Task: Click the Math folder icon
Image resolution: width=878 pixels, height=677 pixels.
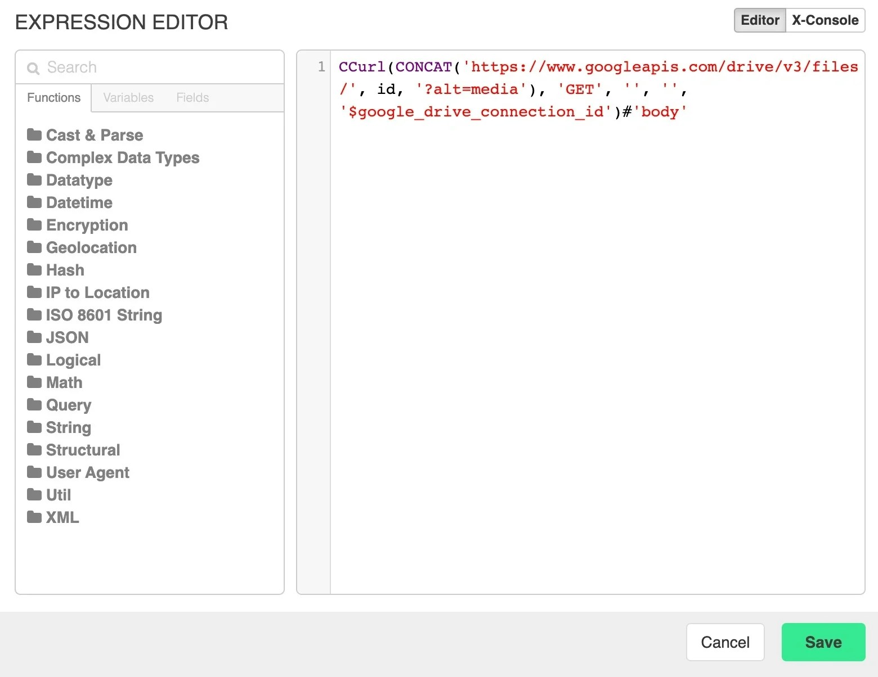Action: (34, 382)
